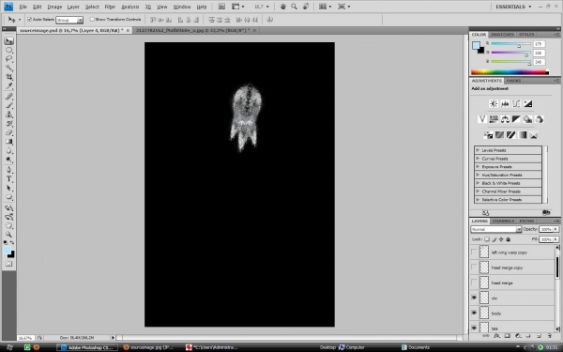Add a Black & White adjustment
Viewport: 563px width, 352px height.
pos(516,119)
